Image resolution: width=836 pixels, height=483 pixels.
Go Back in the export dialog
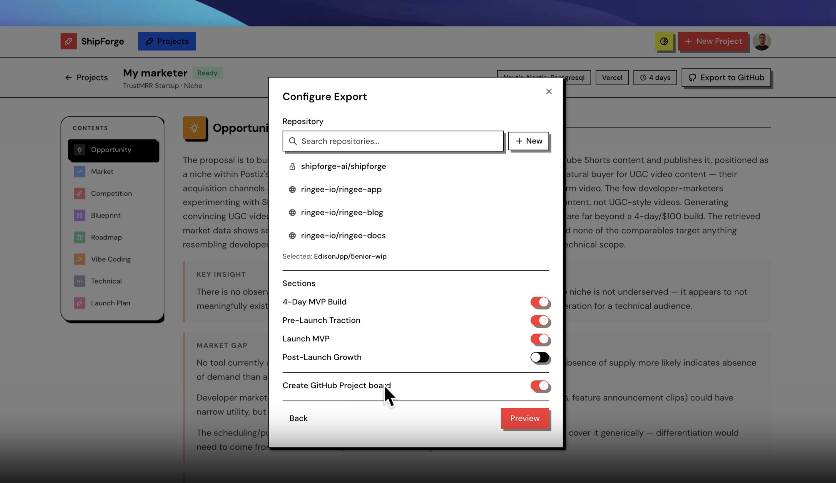[298, 418]
